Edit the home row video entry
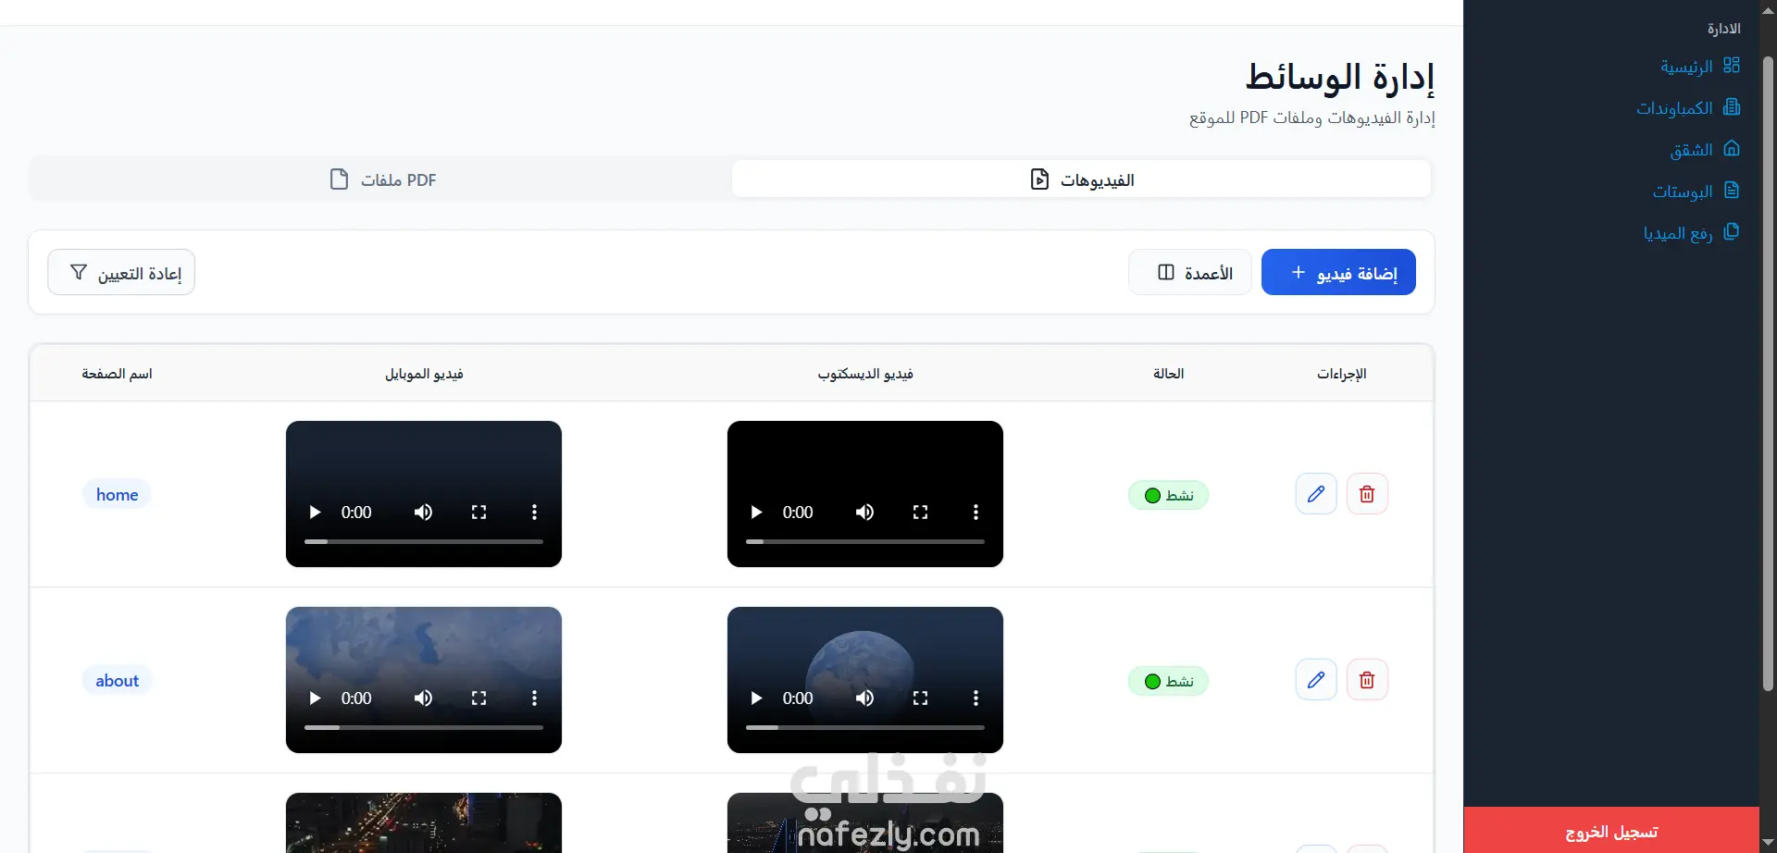The image size is (1777, 853). point(1316,494)
